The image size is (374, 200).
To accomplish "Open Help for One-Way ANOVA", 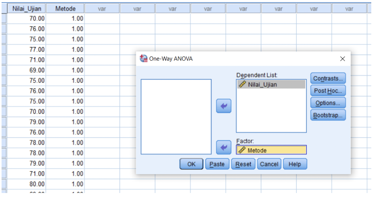I will pos(295,164).
